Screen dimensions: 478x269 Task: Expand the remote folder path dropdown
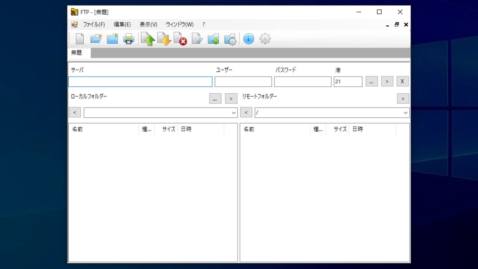(x=406, y=113)
